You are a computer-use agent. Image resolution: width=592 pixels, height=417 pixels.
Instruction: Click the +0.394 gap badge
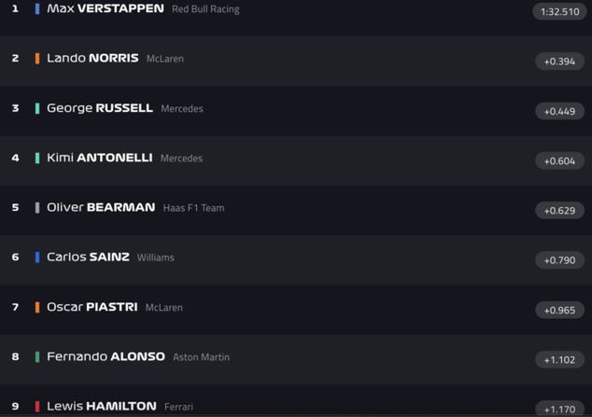coord(559,62)
